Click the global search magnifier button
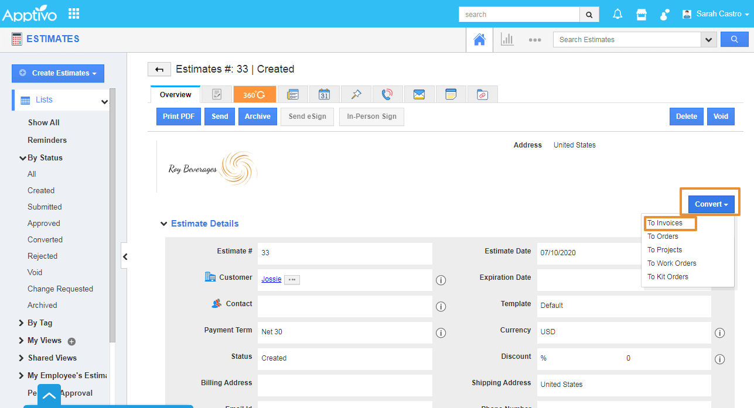 click(589, 15)
